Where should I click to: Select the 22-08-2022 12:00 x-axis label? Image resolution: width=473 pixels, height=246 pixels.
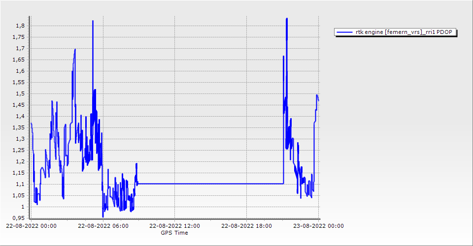point(174,226)
